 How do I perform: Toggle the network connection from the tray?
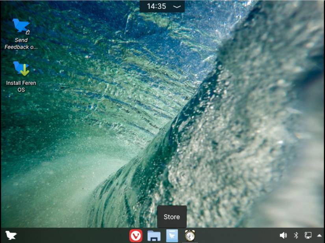click(308, 236)
